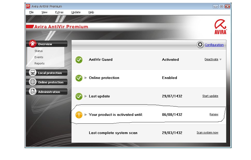Open the Help menu
Screen dimensions: 251x160
[91, 12]
